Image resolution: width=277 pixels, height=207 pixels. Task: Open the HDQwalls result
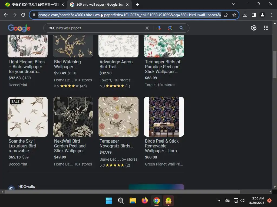tap(27, 187)
